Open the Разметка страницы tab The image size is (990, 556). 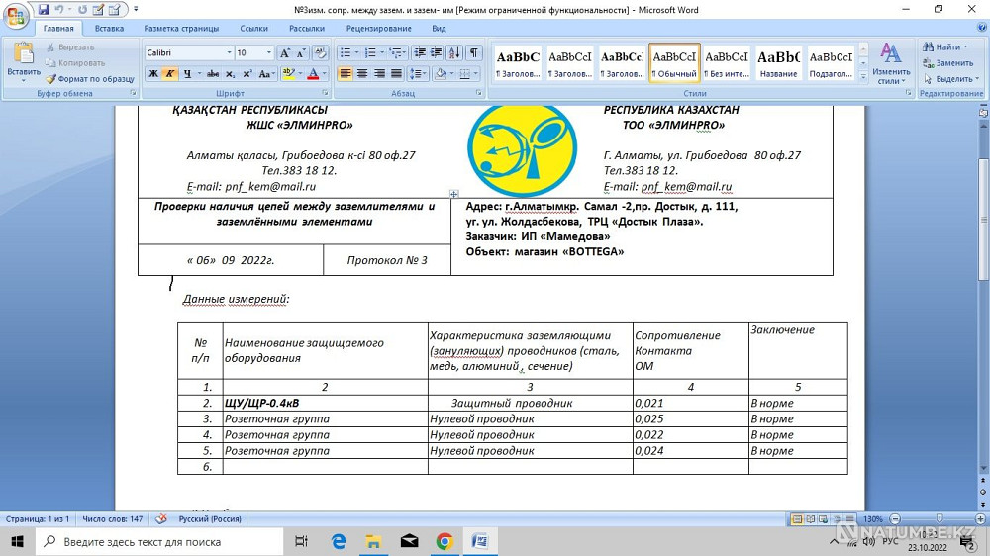tap(181, 29)
